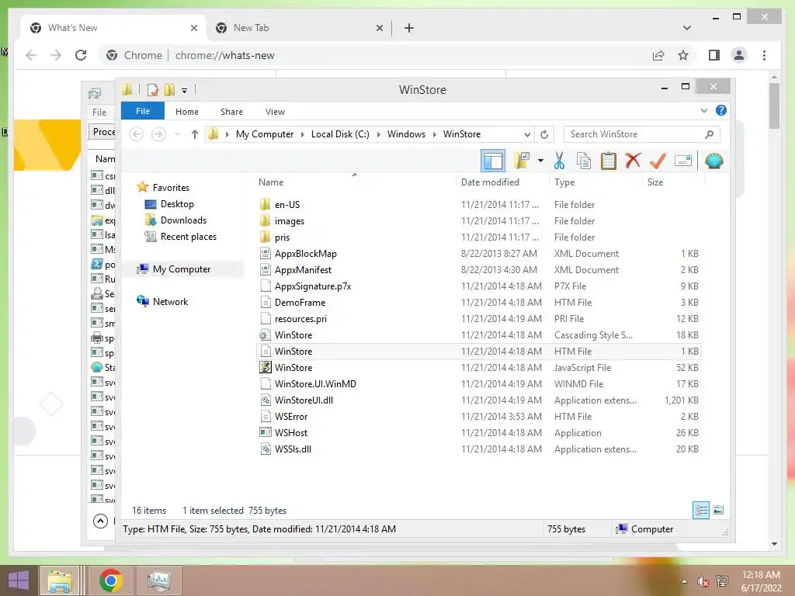Select the WinStore Cascading Style Sheet file
Viewport: 795px width, 596px height.
[x=293, y=335]
